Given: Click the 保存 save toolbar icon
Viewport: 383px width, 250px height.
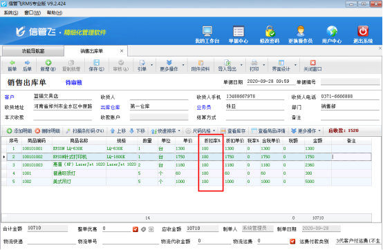Looking at the screenshot, I should pyautogui.click(x=97, y=63).
